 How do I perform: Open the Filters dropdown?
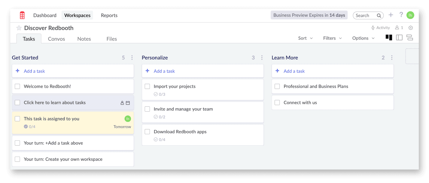[x=332, y=38]
